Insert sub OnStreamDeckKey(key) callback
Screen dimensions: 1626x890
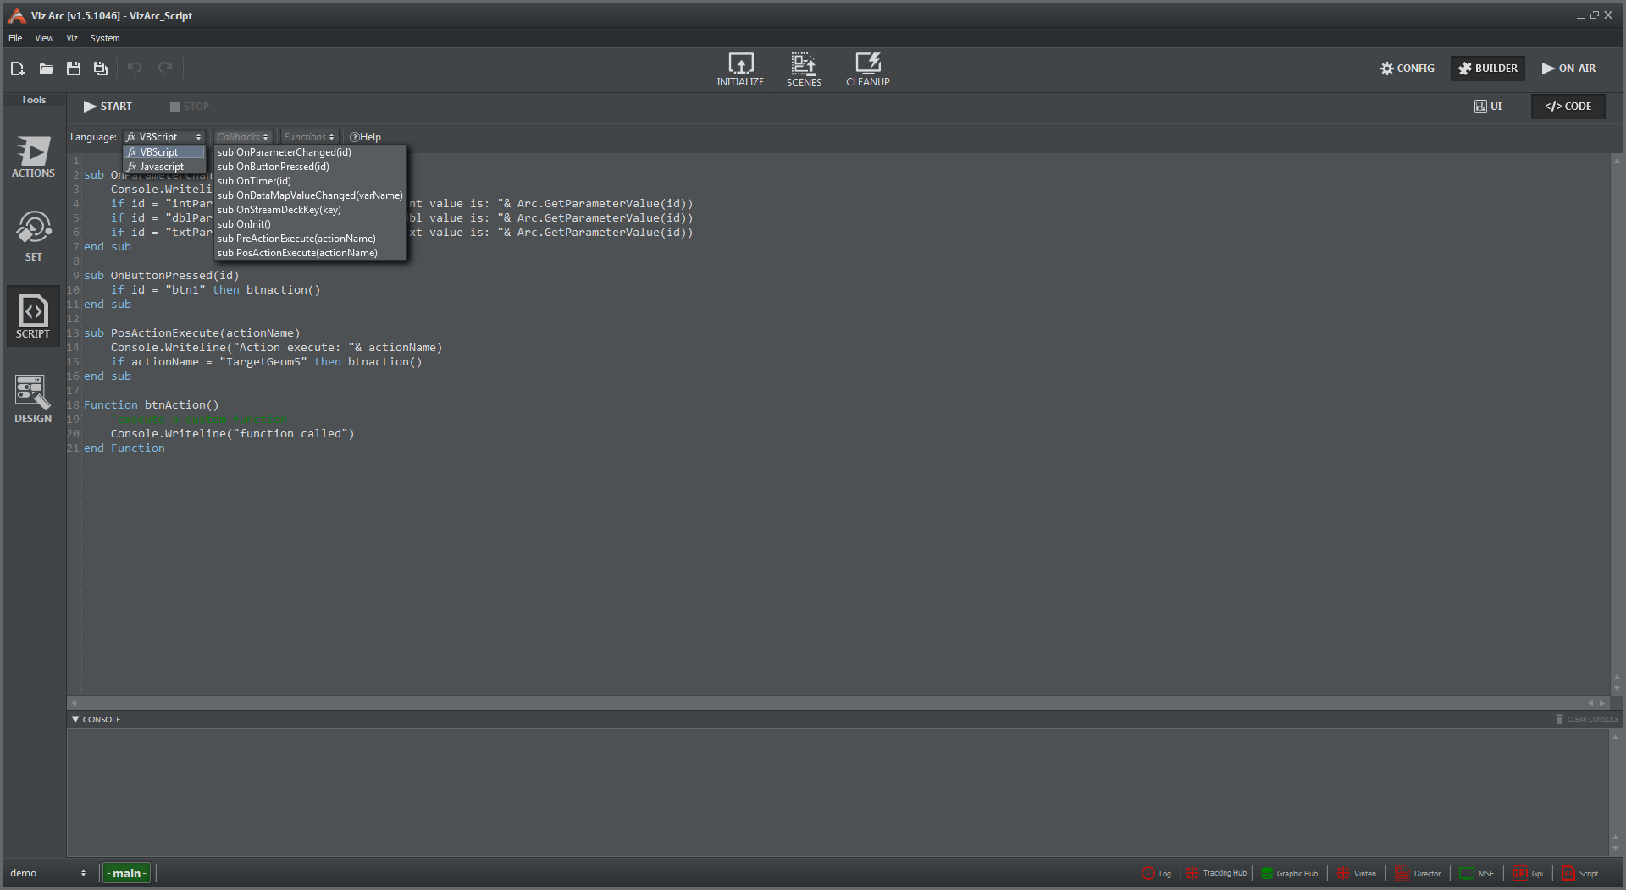coord(310,210)
